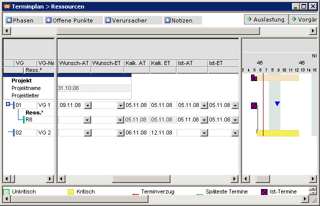This screenshot has width=320, height=206.
Task: Click the Notizen plus icon
Action: pyautogui.click(x=167, y=20)
